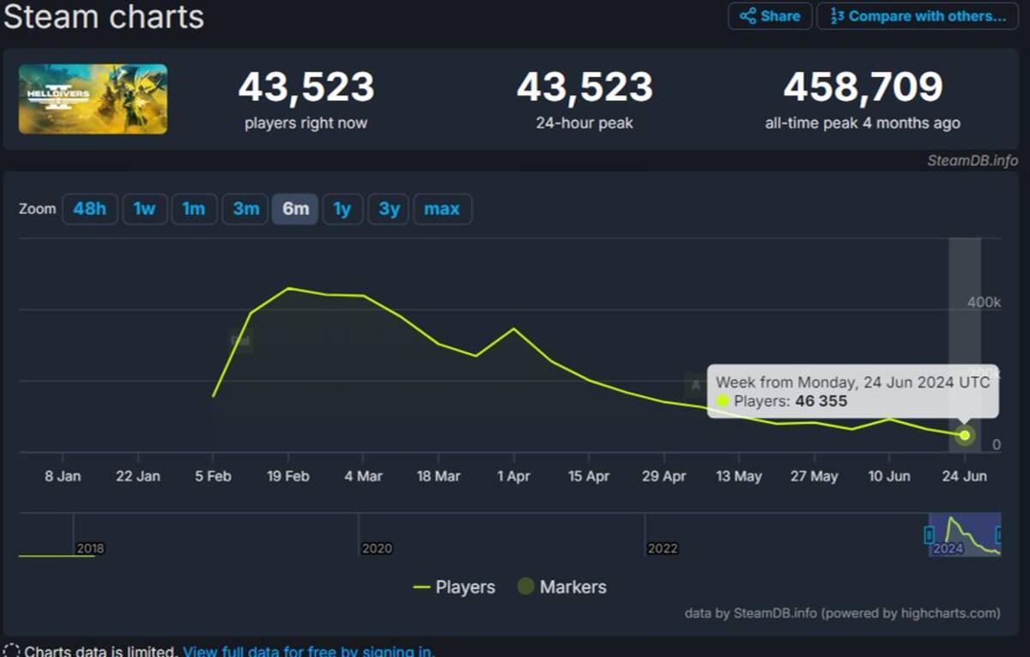The width and height of the screenshot is (1030, 657).
Task: Set zoom to 1y
Action: click(x=342, y=208)
